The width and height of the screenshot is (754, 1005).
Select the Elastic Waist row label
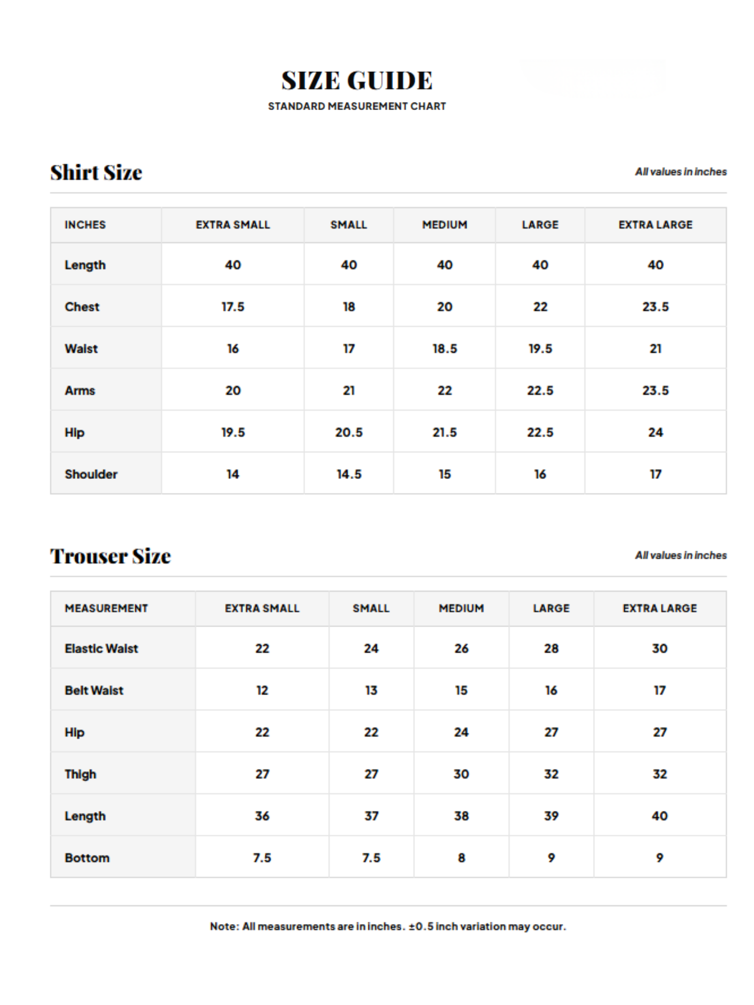102,648
